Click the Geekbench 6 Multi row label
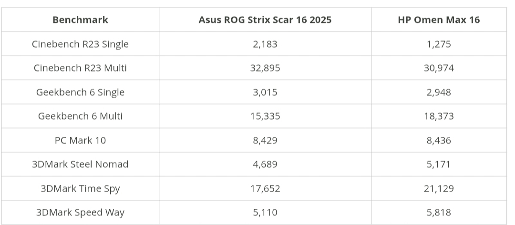 point(80,116)
